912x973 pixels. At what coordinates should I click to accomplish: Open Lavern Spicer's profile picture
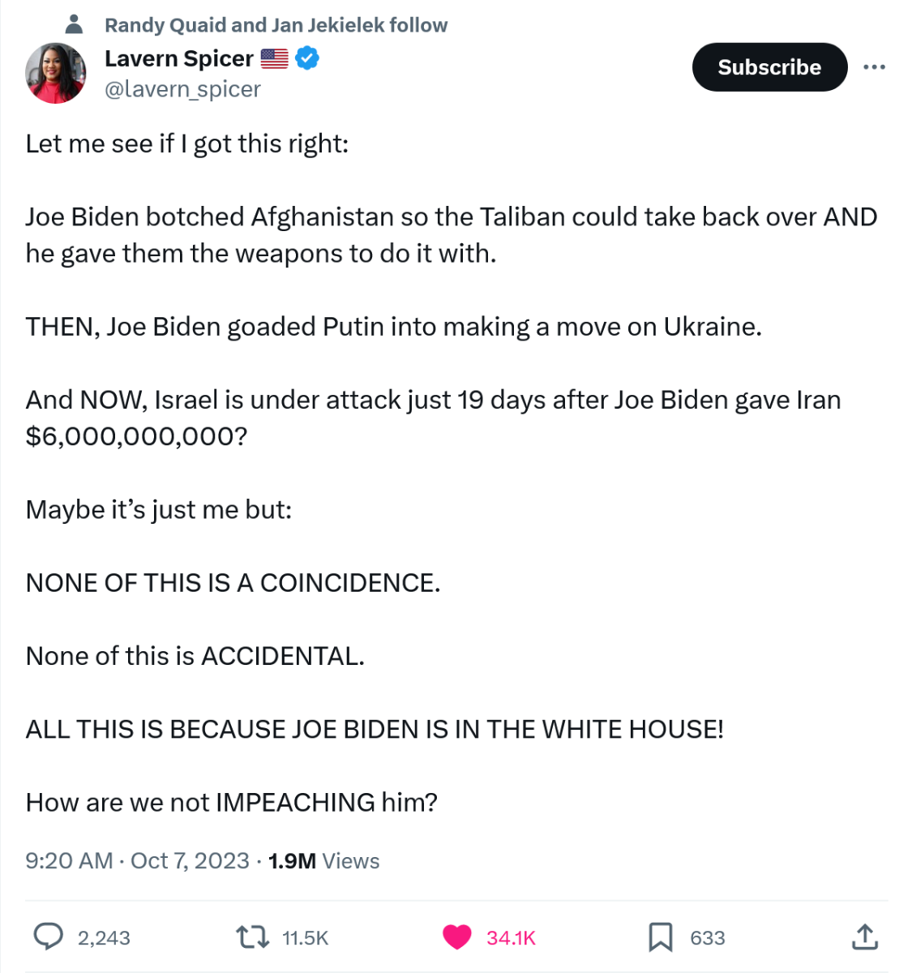pos(56,74)
